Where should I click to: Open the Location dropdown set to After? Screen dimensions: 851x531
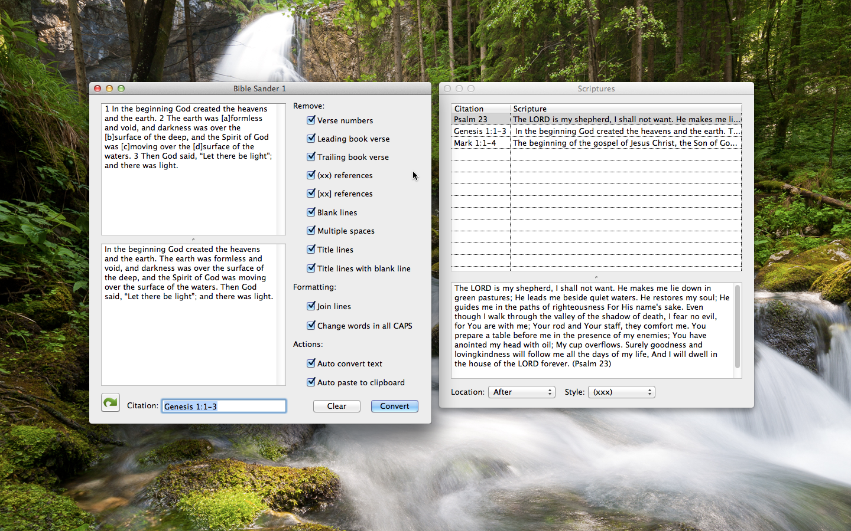click(521, 392)
